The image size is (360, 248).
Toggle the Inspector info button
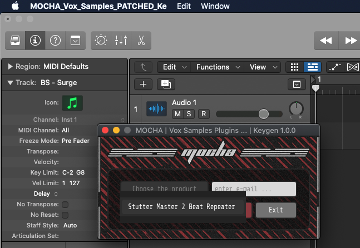(x=35, y=41)
